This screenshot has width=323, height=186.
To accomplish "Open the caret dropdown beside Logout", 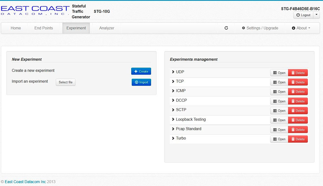I will 317,15.
